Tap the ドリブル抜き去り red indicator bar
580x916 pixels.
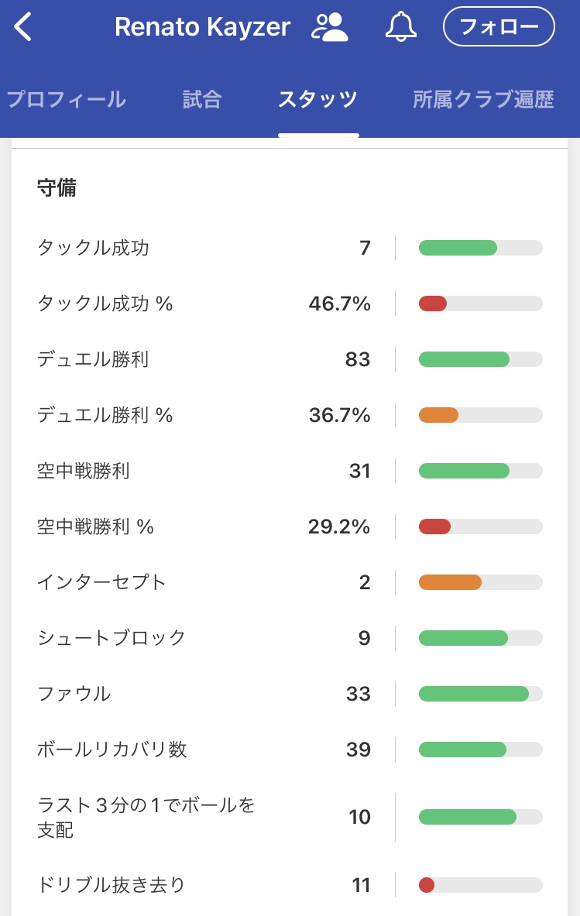point(427,885)
